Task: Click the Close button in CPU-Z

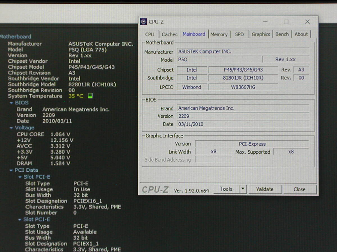Action: (x=300, y=190)
